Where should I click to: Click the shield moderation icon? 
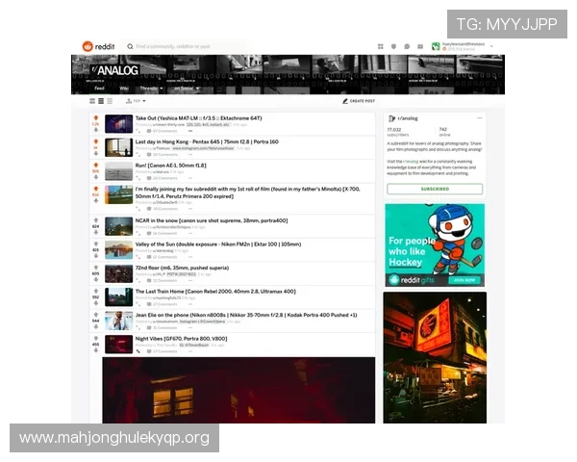click(x=393, y=46)
